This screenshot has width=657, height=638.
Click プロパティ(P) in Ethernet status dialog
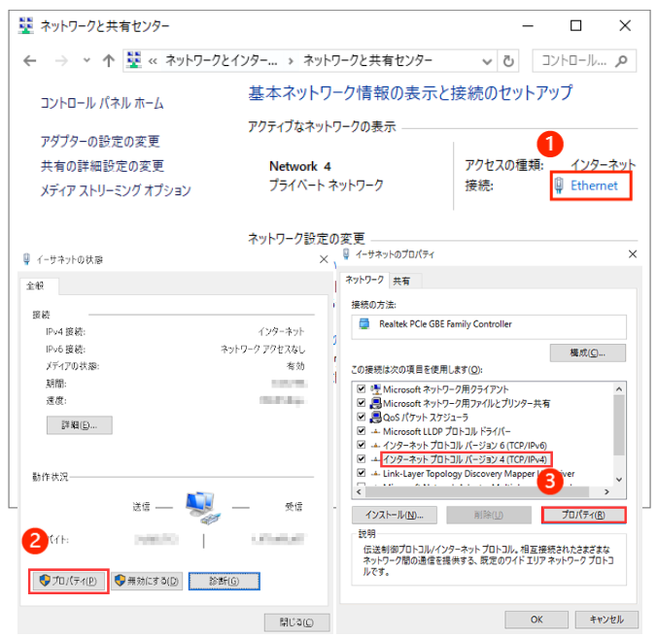pos(69,581)
